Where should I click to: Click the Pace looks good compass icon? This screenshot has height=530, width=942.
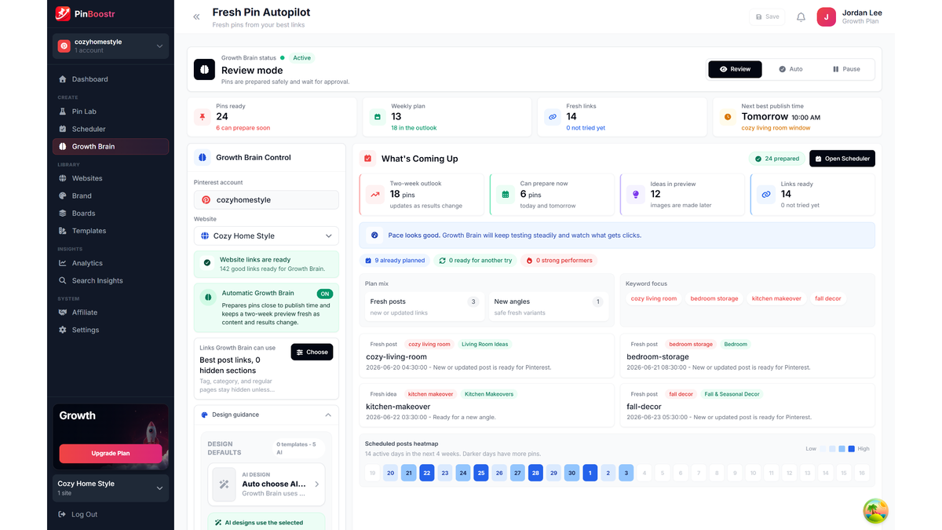click(x=374, y=235)
